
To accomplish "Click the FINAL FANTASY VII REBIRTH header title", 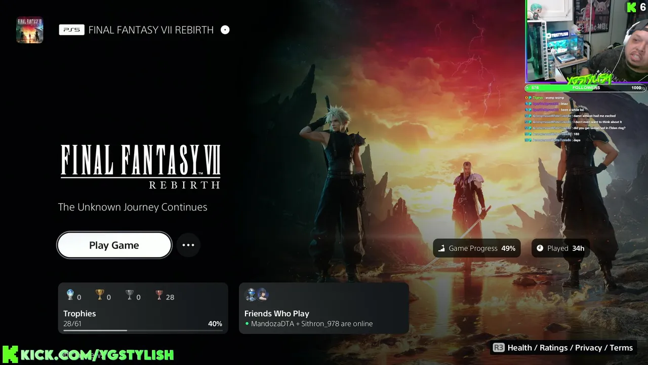I will point(151,30).
